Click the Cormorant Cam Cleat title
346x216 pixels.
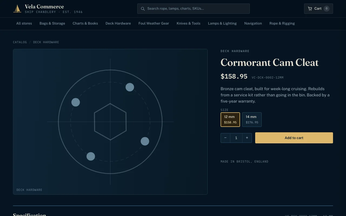[270, 63]
